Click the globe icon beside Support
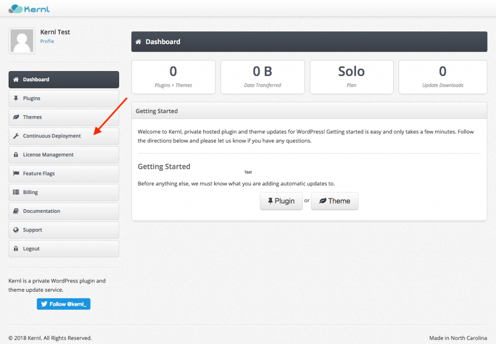 (x=16, y=230)
